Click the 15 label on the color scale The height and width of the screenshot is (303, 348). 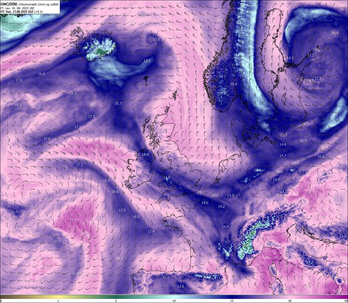tap(232, 301)
